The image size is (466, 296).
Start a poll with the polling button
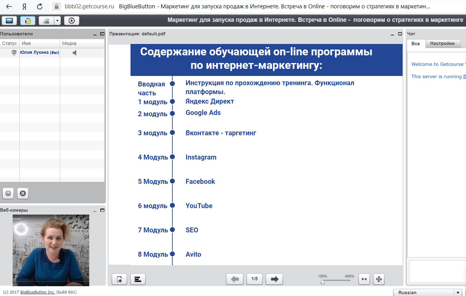click(137, 279)
